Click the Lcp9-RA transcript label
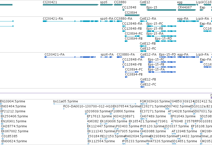Viewport: 212px width, 145px height. (x=202, y=19)
